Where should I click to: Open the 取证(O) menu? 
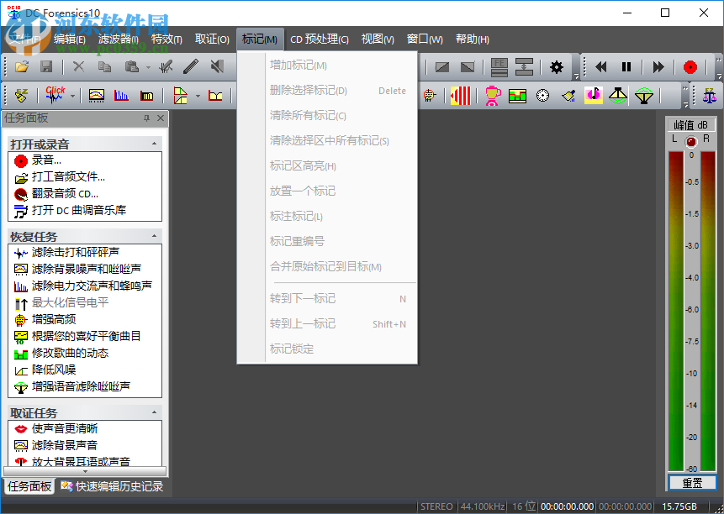pyautogui.click(x=212, y=39)
